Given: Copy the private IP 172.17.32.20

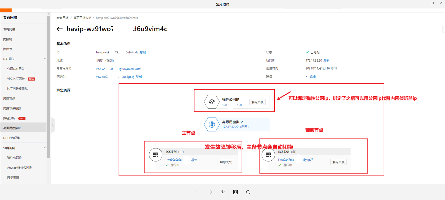Looking at the screenshot, I should click(326, 61).
